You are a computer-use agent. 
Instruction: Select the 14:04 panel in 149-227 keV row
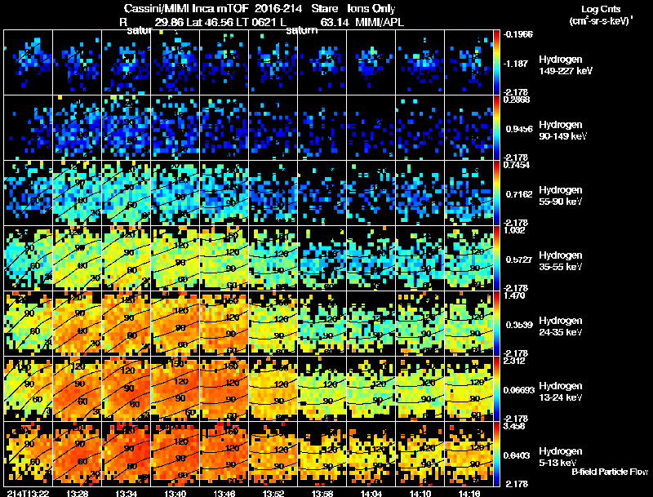point(371,63)
